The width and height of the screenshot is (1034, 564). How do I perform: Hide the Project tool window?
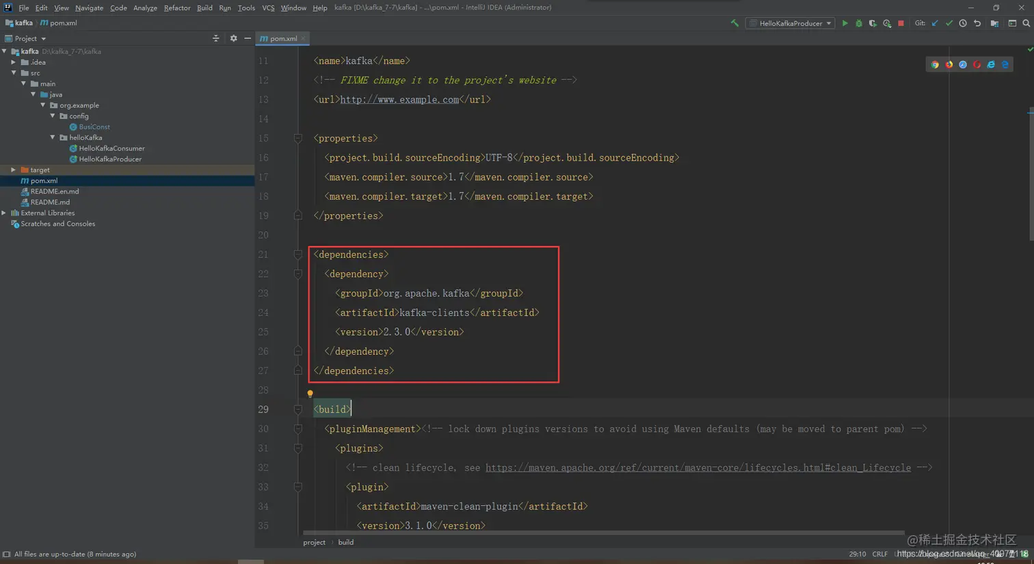(247, 38)
